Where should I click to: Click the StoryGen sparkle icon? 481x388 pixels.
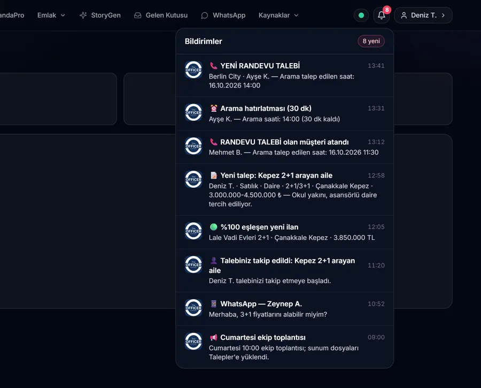pyautogui.click(x=83, y=15)
